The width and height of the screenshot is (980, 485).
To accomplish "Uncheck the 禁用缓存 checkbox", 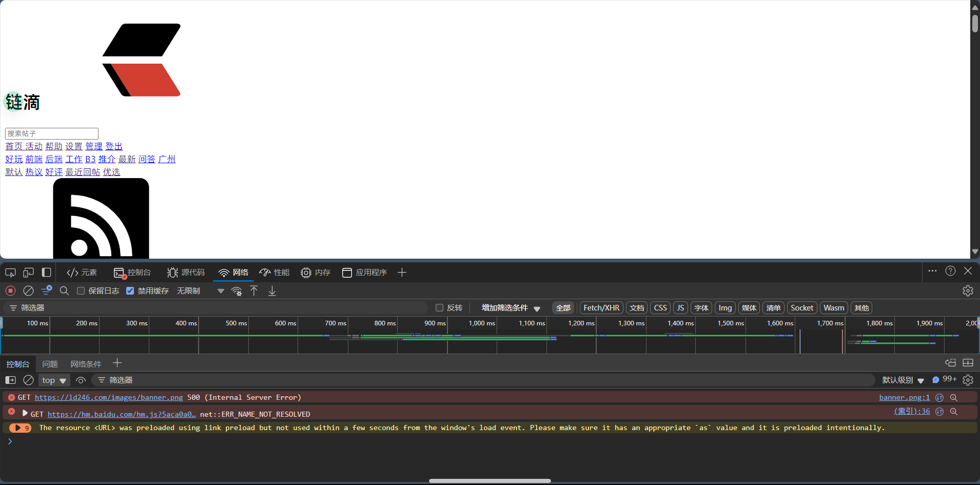I will click(130, 291).
